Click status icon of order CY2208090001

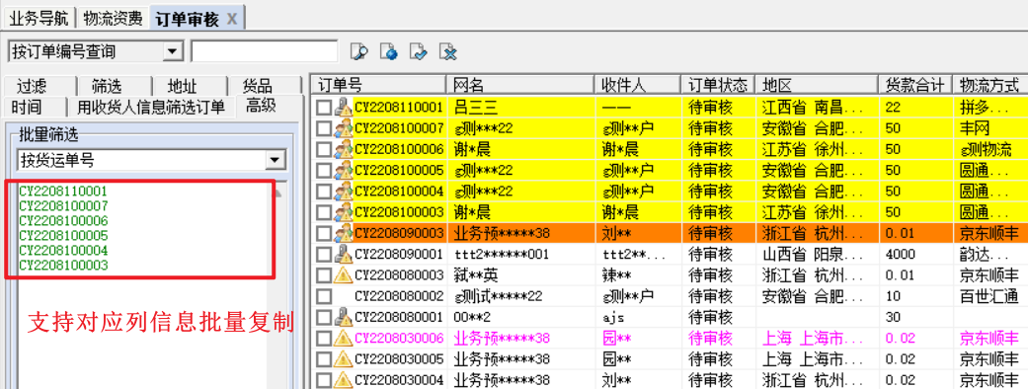pyautogui.click(x=344, y=254)
